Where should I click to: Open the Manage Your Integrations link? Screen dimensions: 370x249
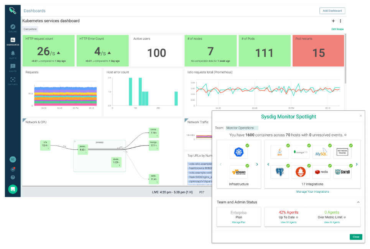pos(312,192)
